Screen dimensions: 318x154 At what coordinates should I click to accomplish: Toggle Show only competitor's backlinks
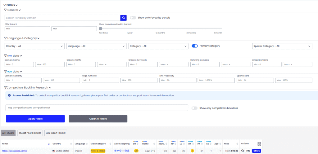click(195, 108)
